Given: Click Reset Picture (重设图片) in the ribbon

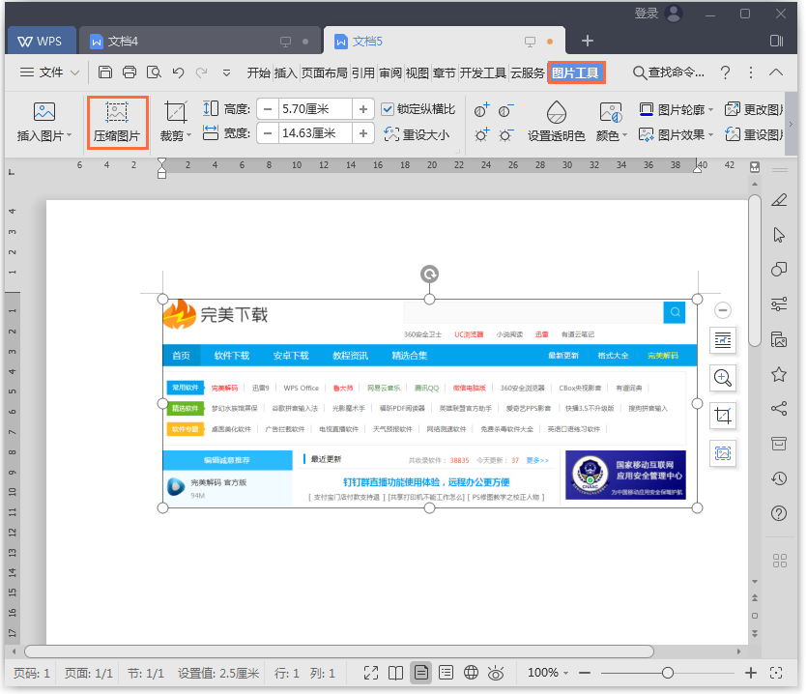Looking at the screenshot, I should (754, 134).
